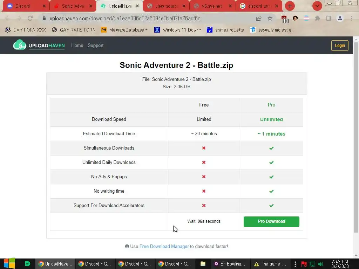Open the MalwareDatabase bookmark
Viewport: 359px width, 269px height.
pos(125,30)
